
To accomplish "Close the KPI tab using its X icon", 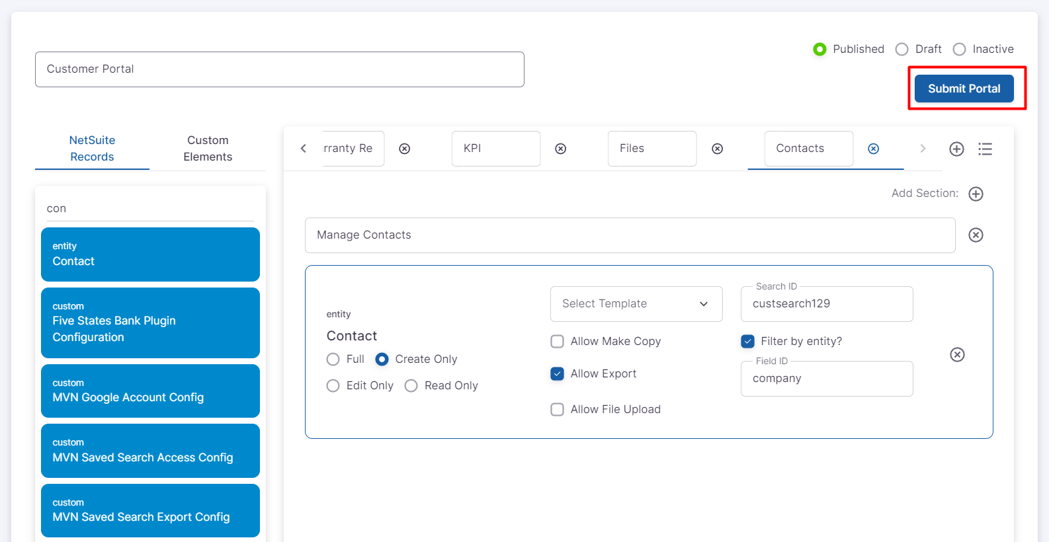I will point(560,149).
